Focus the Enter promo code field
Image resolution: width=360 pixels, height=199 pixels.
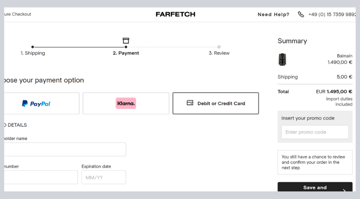315,132
